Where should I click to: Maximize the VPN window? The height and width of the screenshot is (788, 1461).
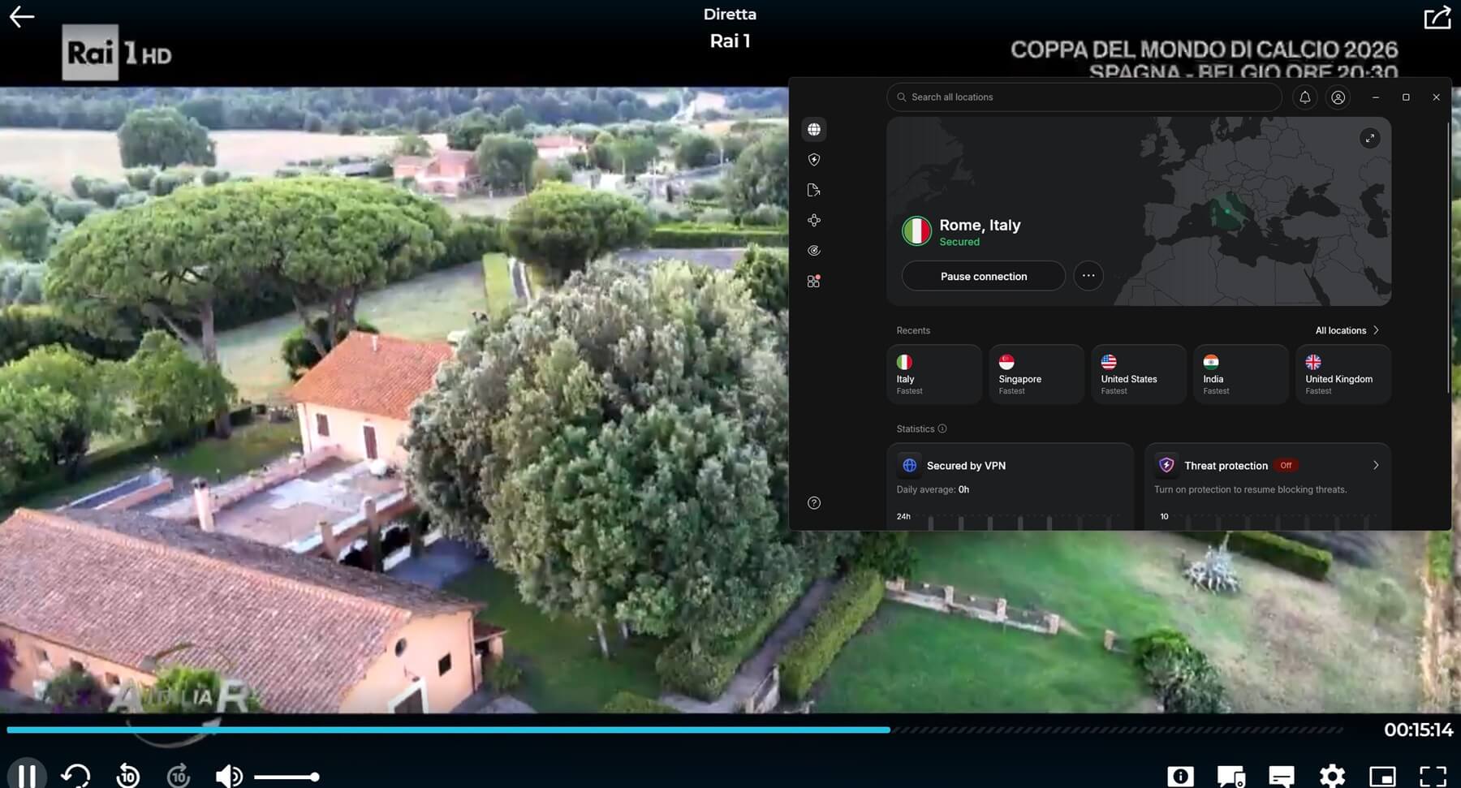tap(1406, 97)
